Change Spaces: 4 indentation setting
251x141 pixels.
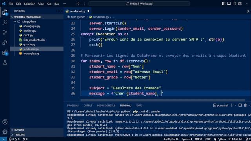pos(187,139)
